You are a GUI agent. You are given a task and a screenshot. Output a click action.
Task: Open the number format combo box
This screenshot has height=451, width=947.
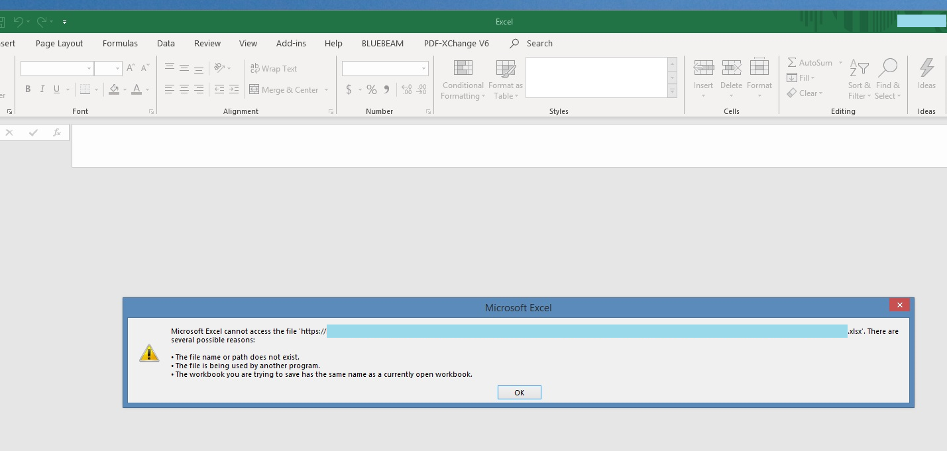[x=385, y=68]
